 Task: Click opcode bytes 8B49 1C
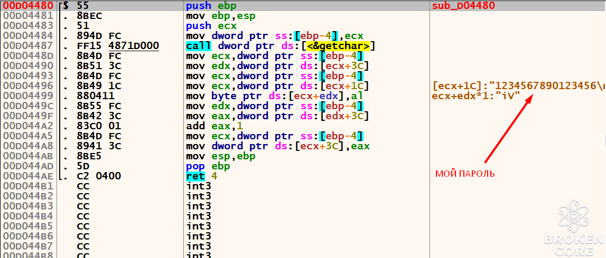[99, 87]
